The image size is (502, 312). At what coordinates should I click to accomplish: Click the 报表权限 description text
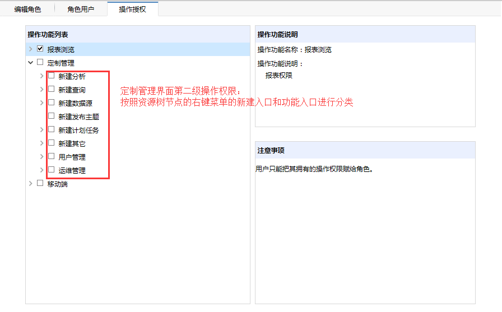point(279,76)
